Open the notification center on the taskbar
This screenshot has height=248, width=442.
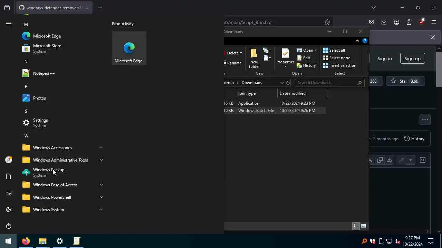click(x=431, y=241)
